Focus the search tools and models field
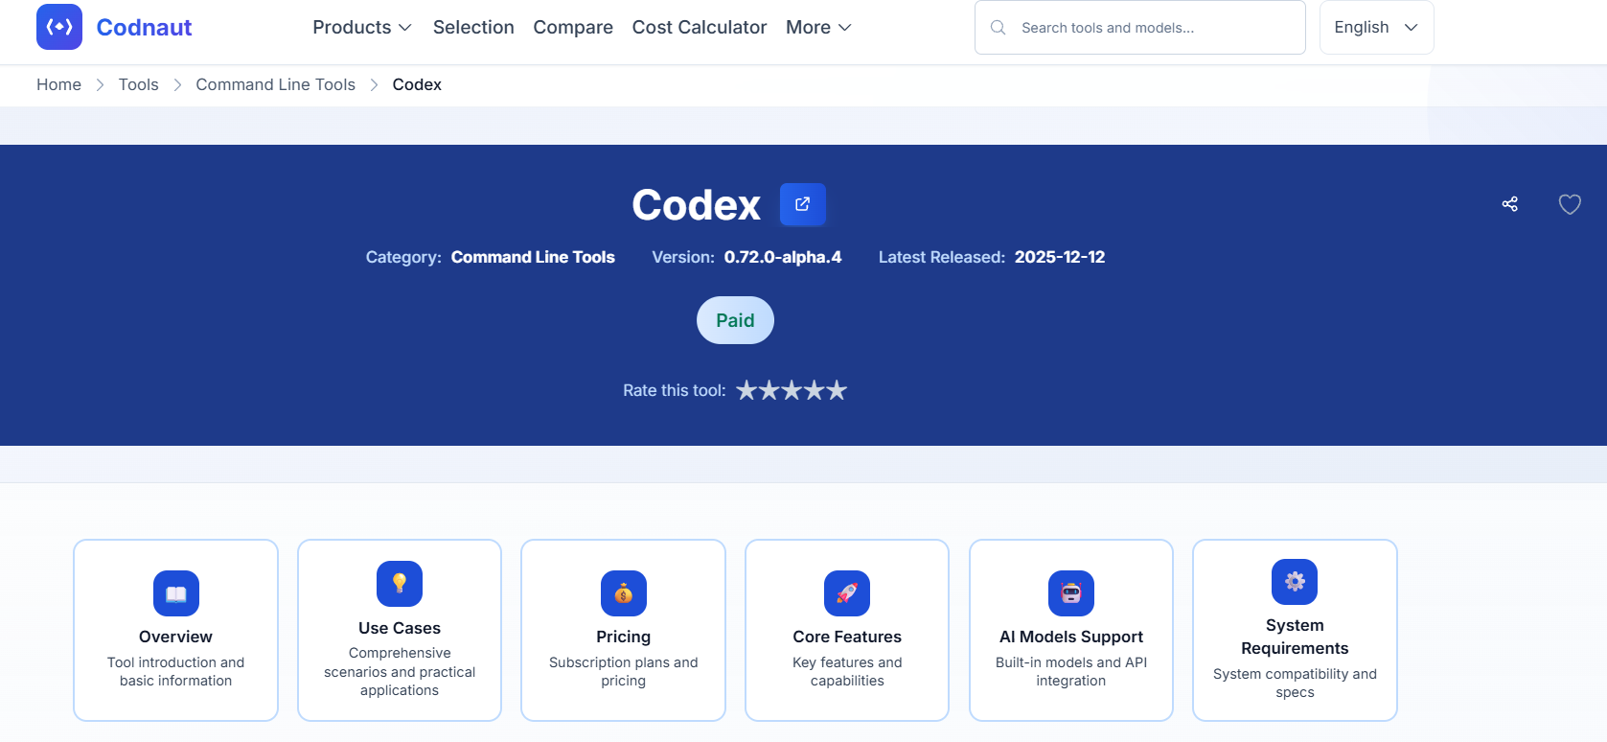The width and height of the screenshot is (1607, 742). click(x=1140, y=27)
